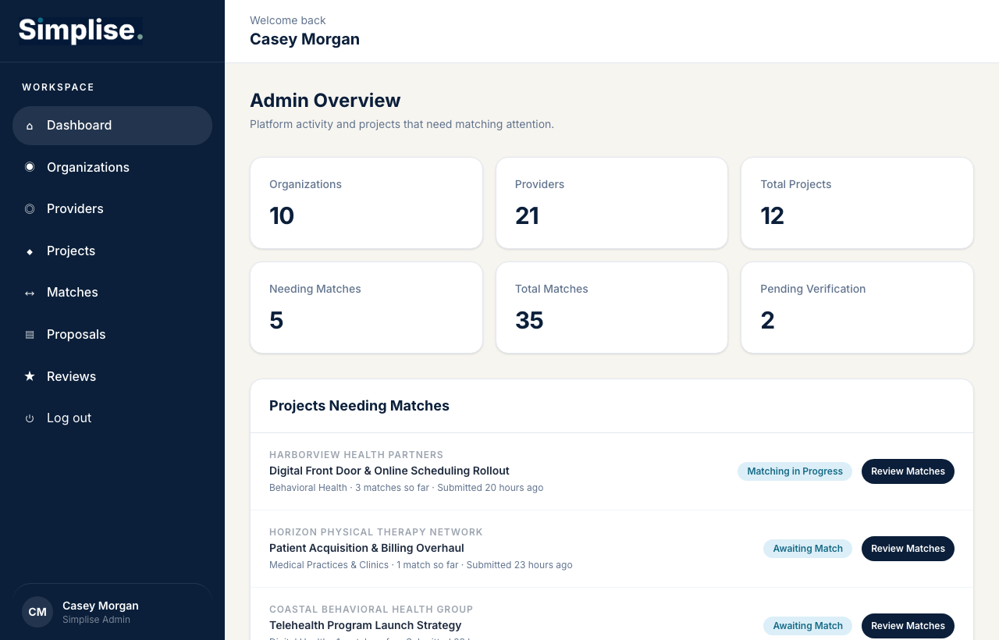Click the Harborview Health Partners label
The image size is (999, 640).
[356, 455]
